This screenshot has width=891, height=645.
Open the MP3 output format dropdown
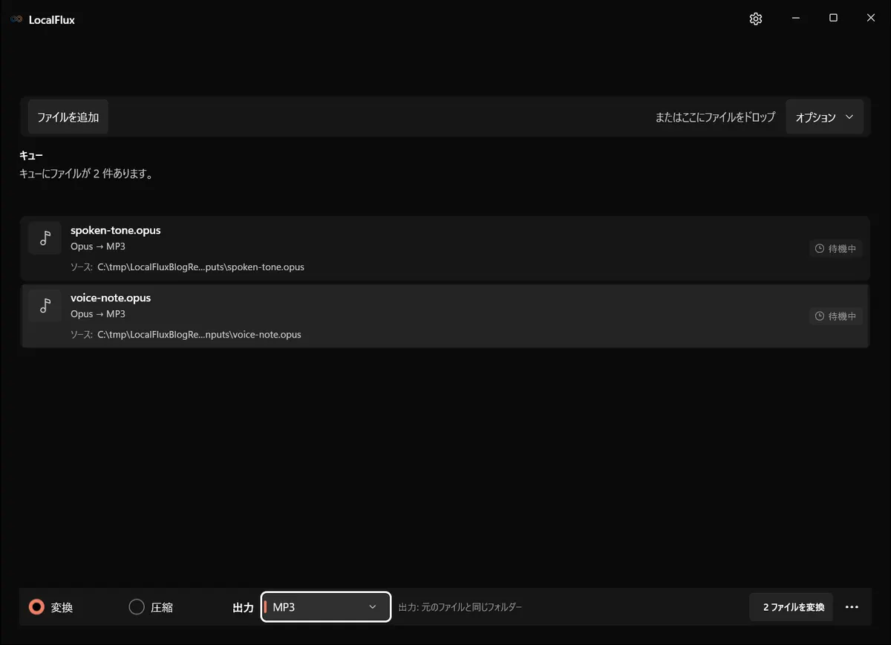[x=326, y=607]
